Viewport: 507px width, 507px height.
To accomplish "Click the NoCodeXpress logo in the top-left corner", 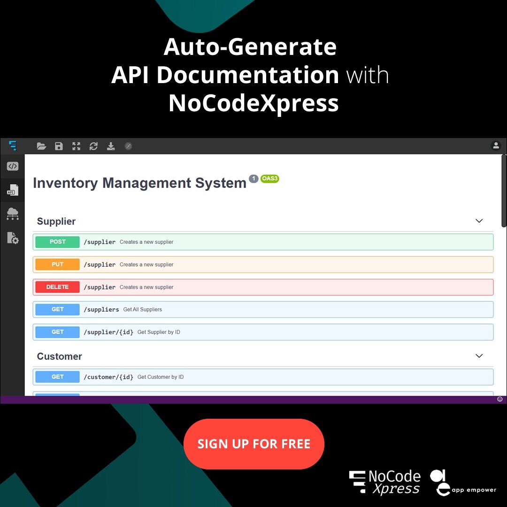I will 13,146.
